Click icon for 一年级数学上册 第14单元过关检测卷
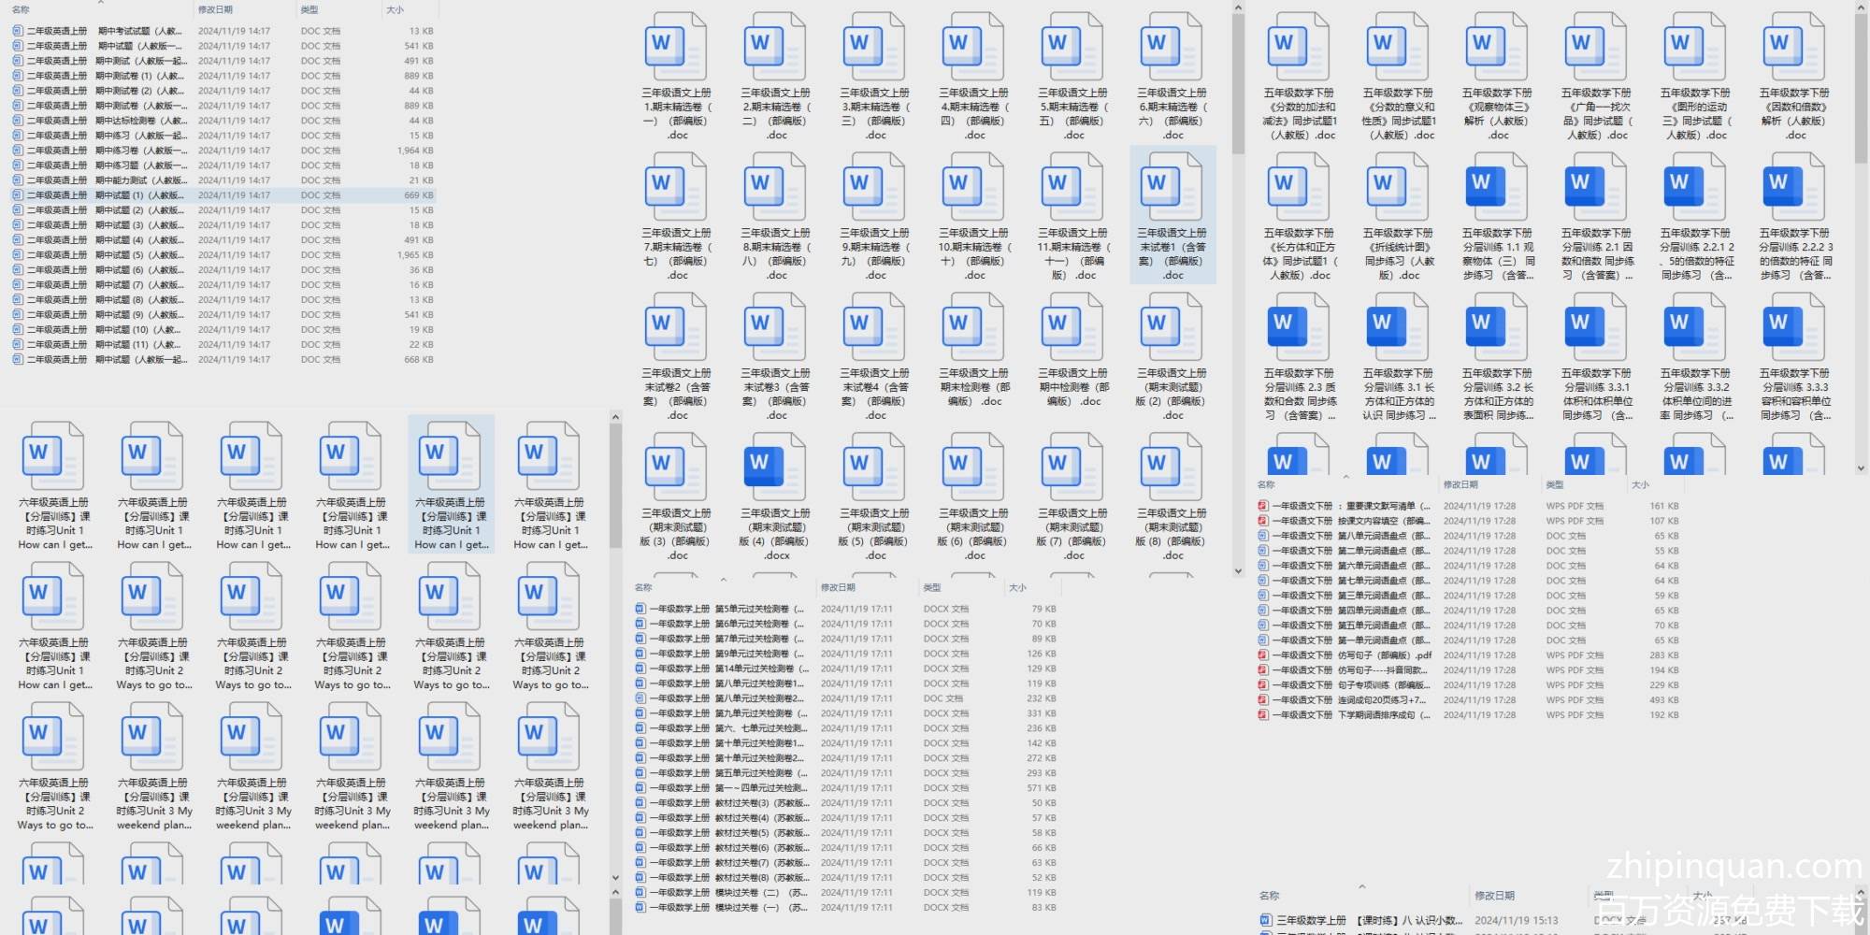Viewport: 1870px width, 935px height. coord(640,669)
